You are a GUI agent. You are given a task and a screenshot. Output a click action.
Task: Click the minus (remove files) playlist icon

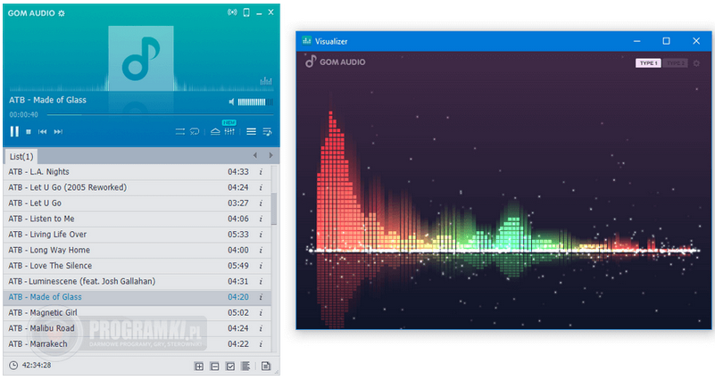(215, 366)
